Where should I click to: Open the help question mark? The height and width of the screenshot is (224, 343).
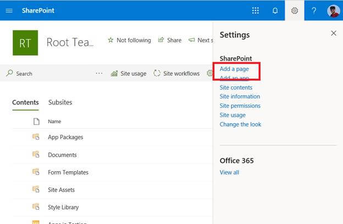[314, 10]
